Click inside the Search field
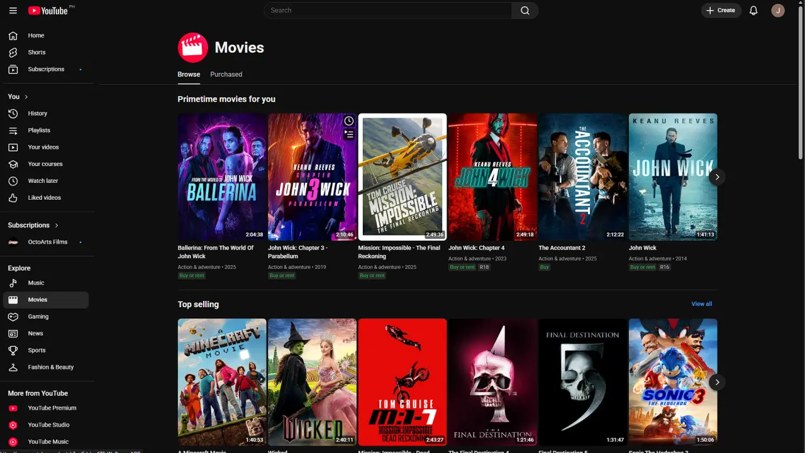 (x=388, y=10)
